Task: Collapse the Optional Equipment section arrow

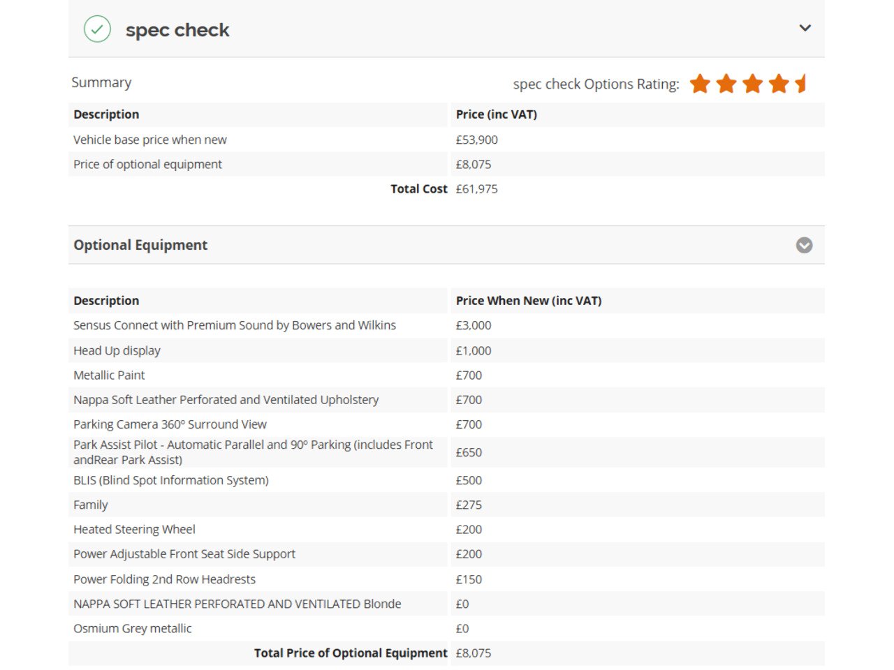Action: point(804,245)
